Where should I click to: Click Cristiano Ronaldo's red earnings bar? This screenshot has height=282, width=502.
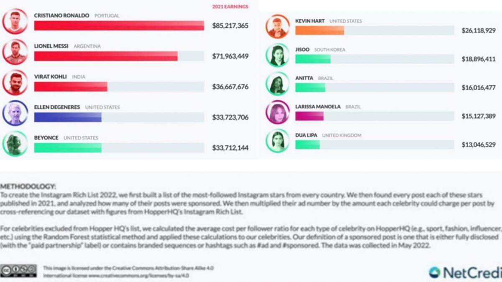pyautogui.click(x=119, y=25)
